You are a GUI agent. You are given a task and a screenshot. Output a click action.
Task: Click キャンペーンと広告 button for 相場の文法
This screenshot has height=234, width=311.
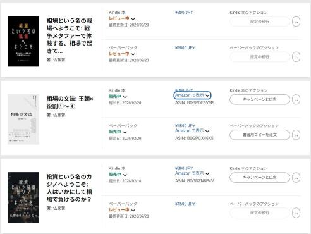260,99
